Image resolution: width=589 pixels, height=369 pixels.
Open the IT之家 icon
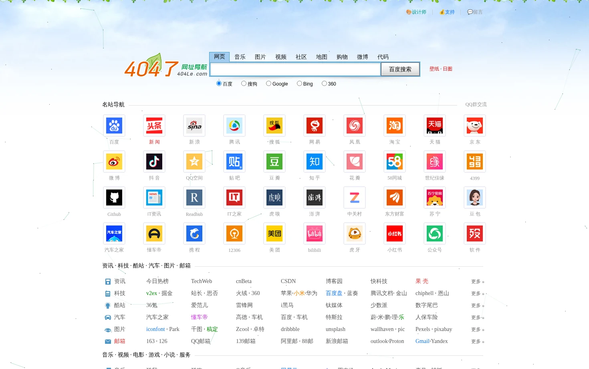click(234, 197)
